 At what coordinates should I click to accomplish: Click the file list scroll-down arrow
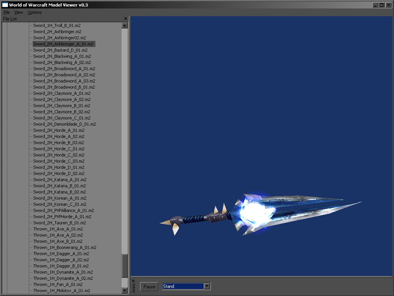click(x=125, y=291)
